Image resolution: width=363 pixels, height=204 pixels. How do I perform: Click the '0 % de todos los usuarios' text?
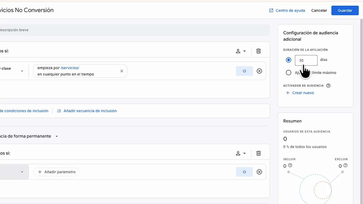pyautogui.click(x=305, y=147)
